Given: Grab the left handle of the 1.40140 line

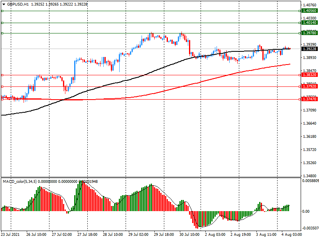Looking at the screenshot, I should pos(2,23).
